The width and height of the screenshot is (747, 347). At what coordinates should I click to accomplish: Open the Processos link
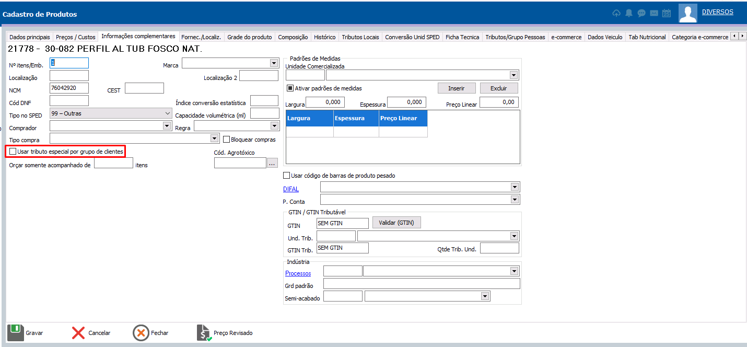pyautogui.click(x=298, y=273)
